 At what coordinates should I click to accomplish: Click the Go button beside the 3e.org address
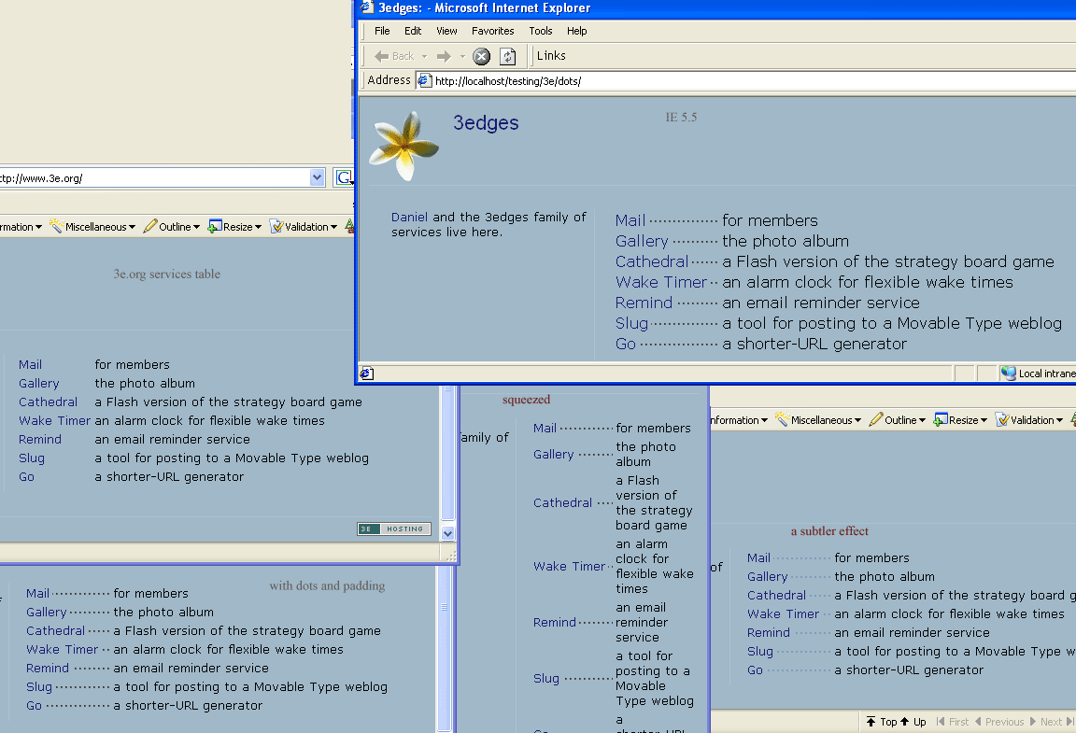343,177
